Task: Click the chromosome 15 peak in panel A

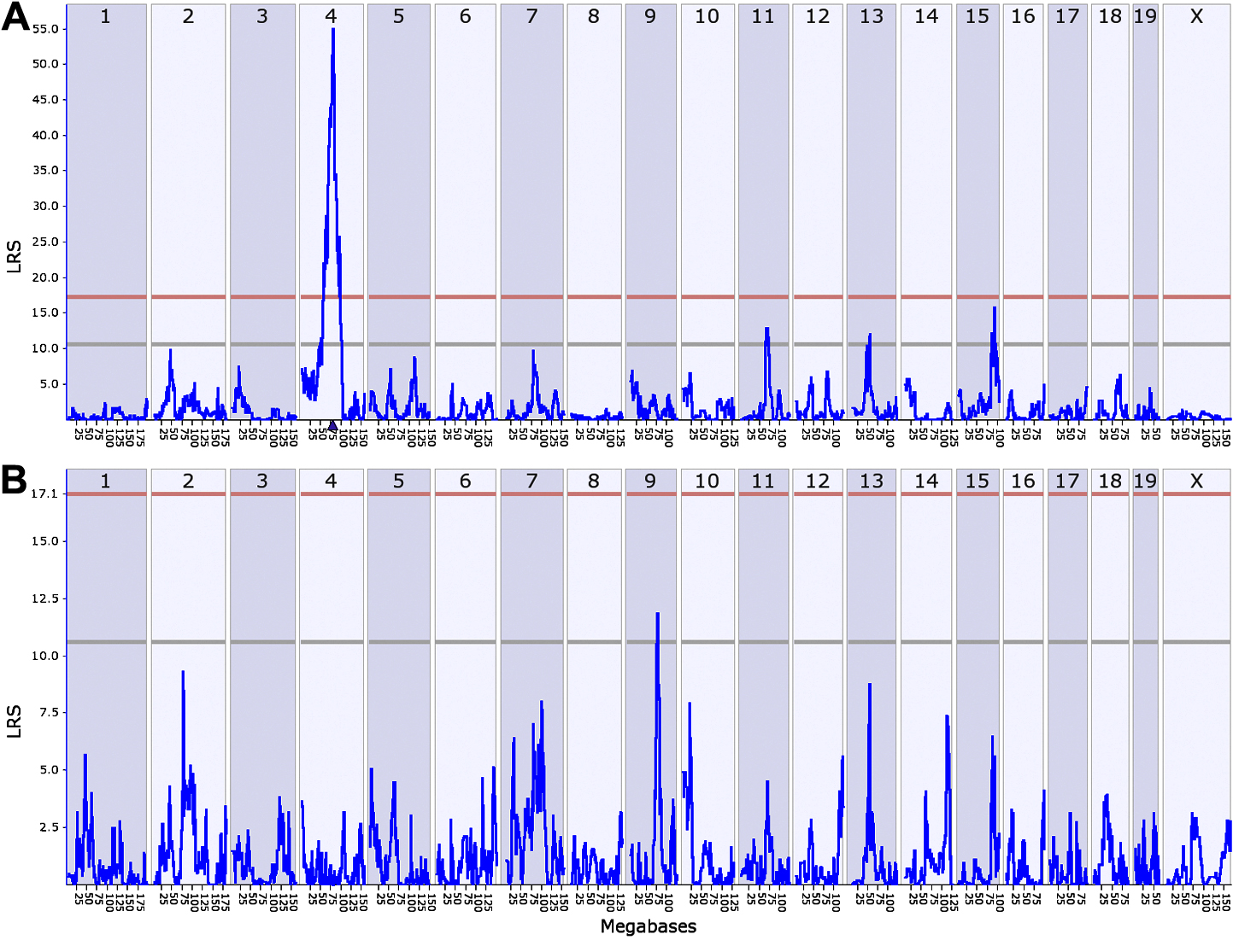Action: coord(994,309)
